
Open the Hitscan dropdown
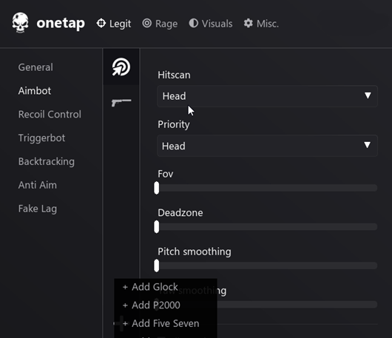267,96
